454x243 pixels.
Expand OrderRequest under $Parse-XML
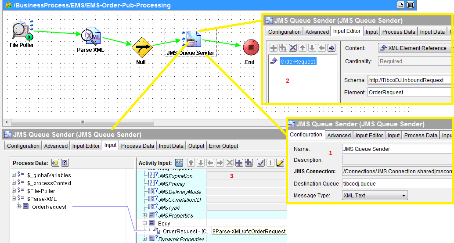[18, 206]
